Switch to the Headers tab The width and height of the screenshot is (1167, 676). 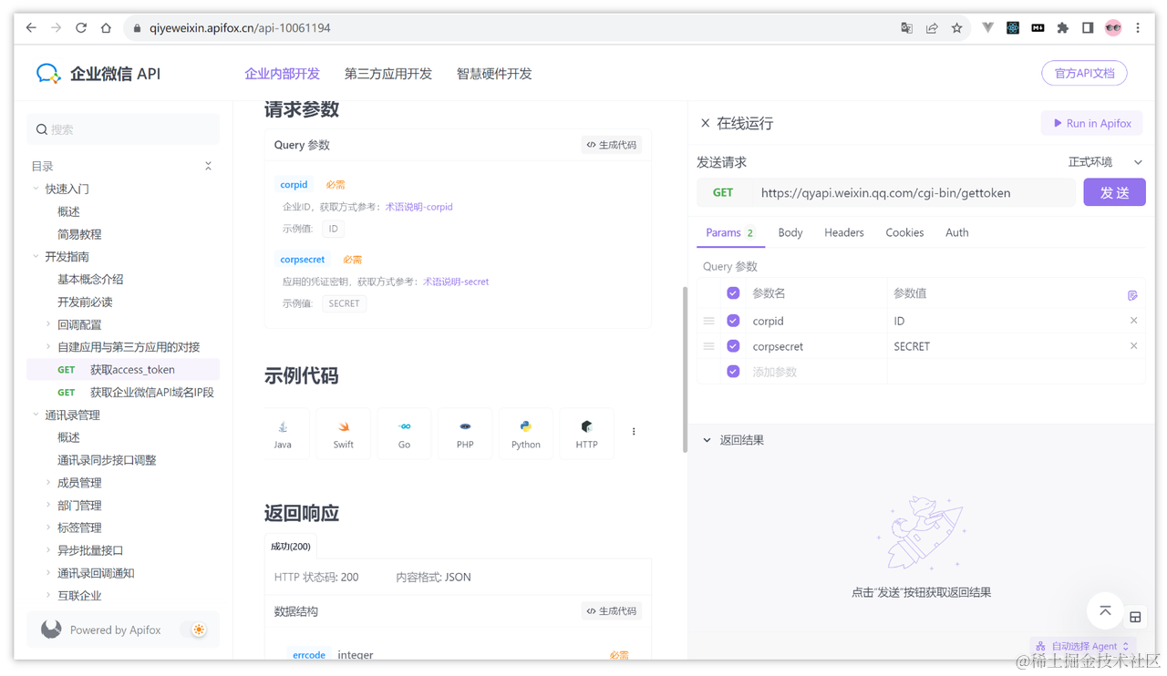[x=844, y=233]
